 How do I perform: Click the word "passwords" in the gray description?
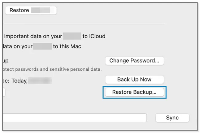pos(27,69)
